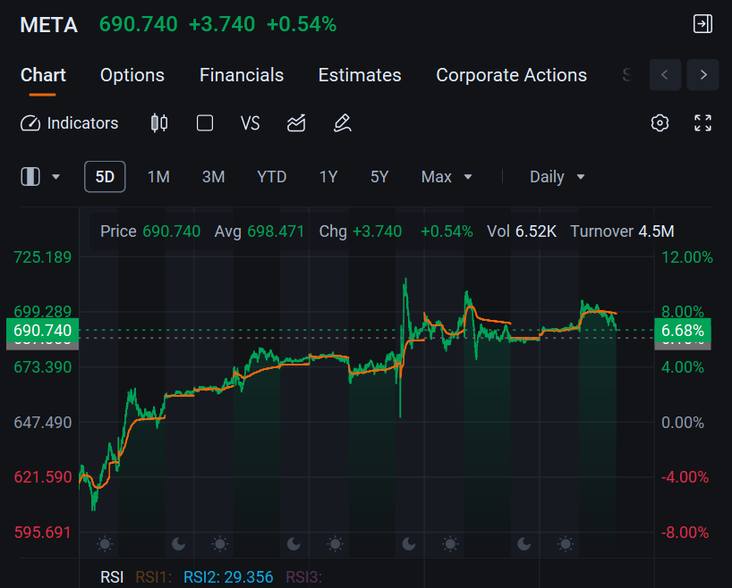
Task: Open the Options tab
Action: click(132, 75)
